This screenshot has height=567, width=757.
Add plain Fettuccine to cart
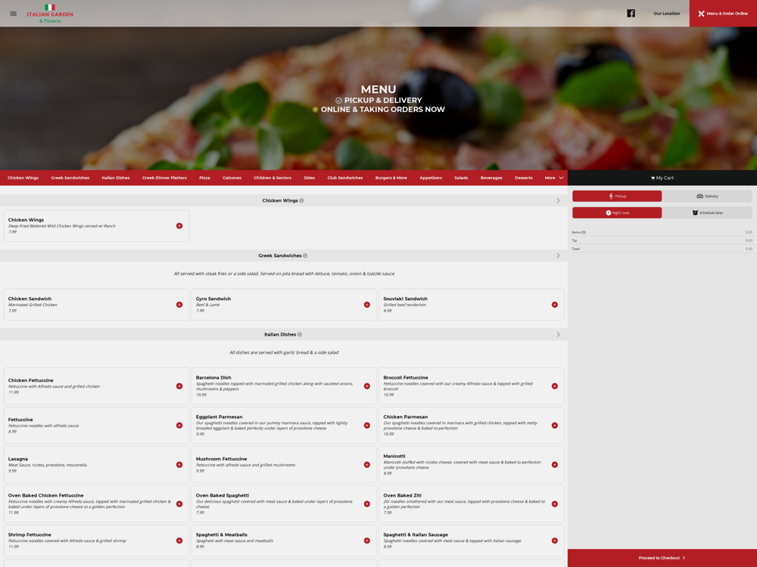point(179,425)
